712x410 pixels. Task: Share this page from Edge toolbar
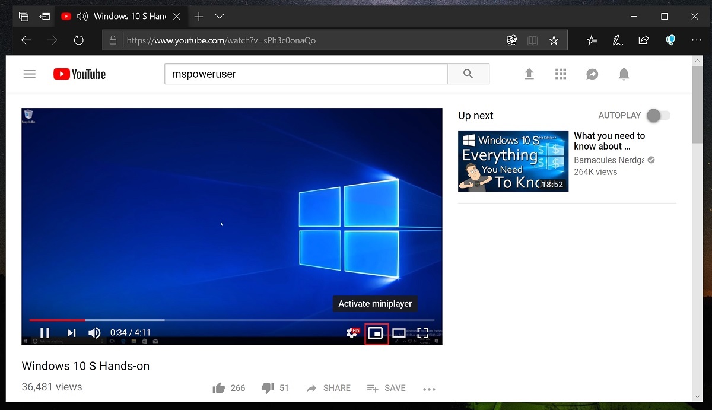(x=644, y=40)
